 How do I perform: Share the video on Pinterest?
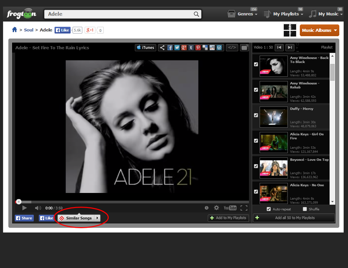tap(198, 48)
